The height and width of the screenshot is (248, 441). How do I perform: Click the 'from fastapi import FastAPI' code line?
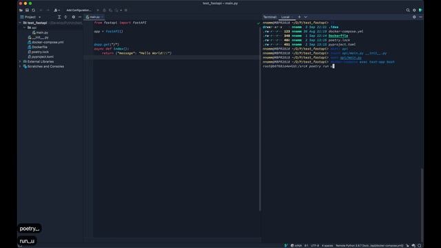tap(121, 23)
